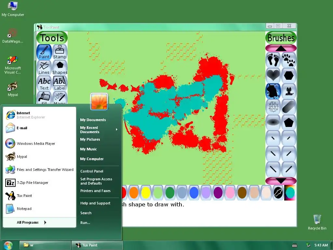Viewport: 333px width, 250px height.
Task: Pick the black cat brush
Action: (x=289, y=91)
